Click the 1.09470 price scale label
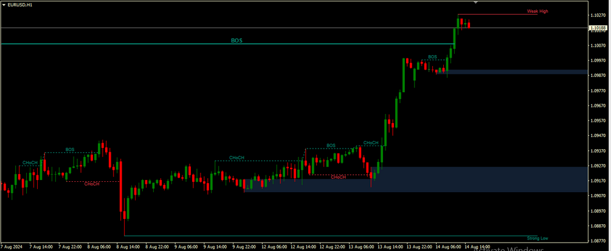 point(598,136)
